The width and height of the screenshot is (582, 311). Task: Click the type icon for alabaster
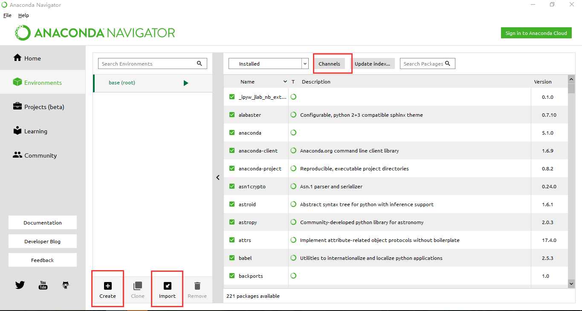[293, 115]
